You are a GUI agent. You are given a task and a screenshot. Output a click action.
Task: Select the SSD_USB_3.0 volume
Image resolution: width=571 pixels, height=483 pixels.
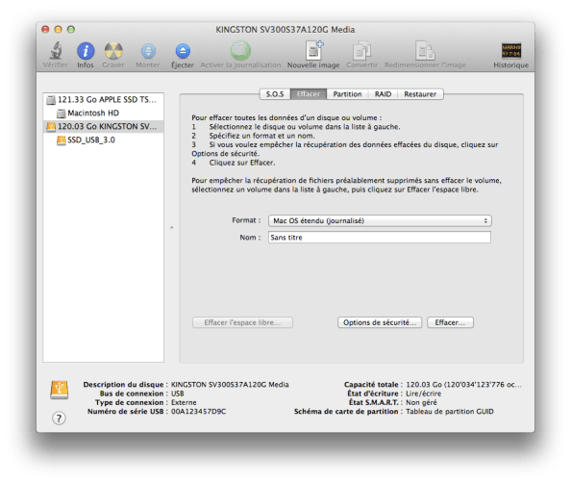(x=104, y=140)
